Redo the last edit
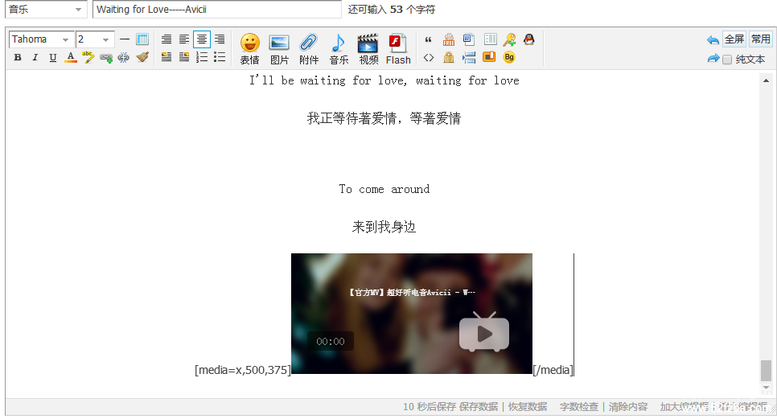The height and width of the screenshot is (419, 777). pyautogui.click(x=713, y=59)
